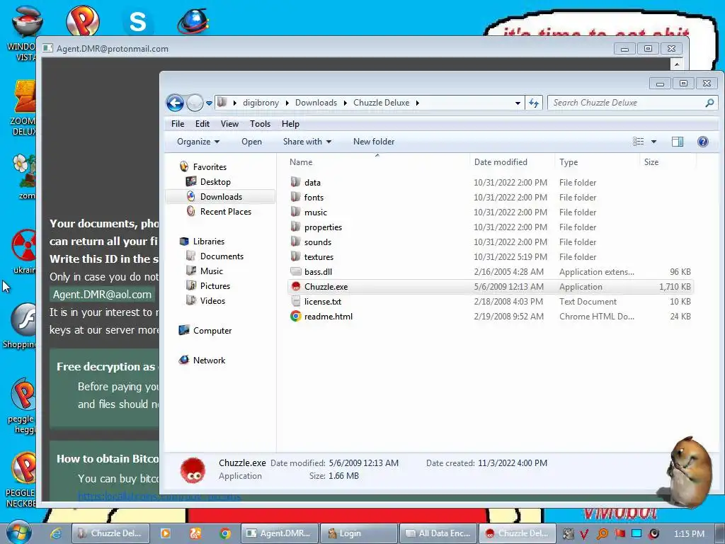Sort by the Type column header

(569, 162)
